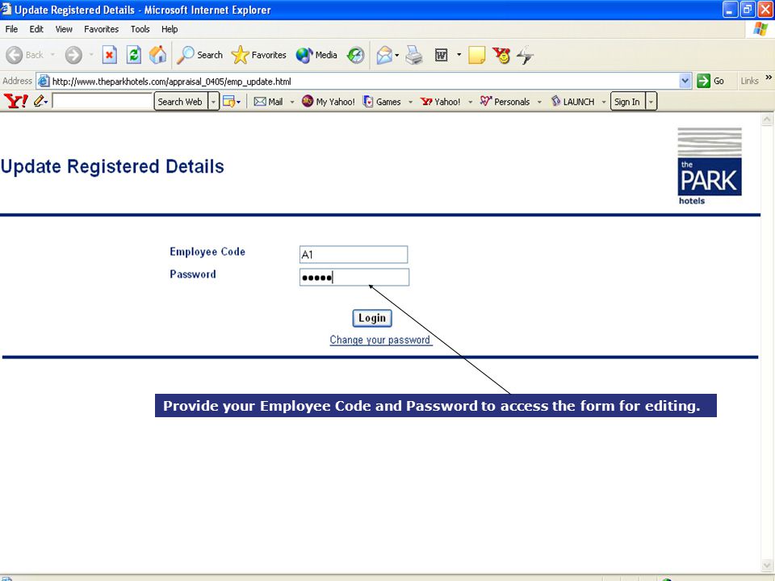Click the Windows flag throbber icon
This screenshot has width=775, height=581.
(760, 29)
